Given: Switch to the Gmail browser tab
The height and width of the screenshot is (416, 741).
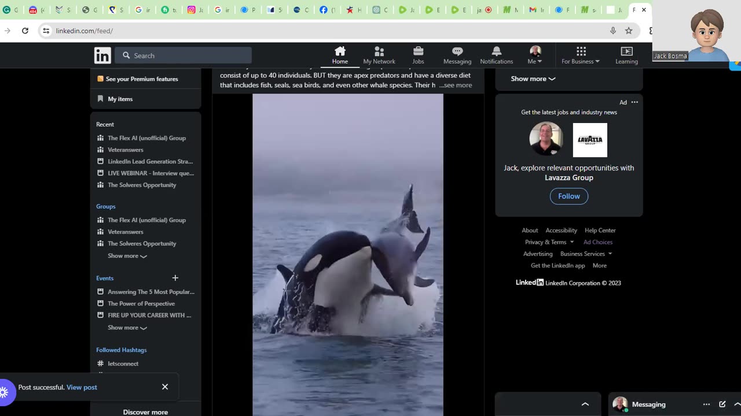Looking at the screenshot, I should pyautogui.click(x=537, y=10).
